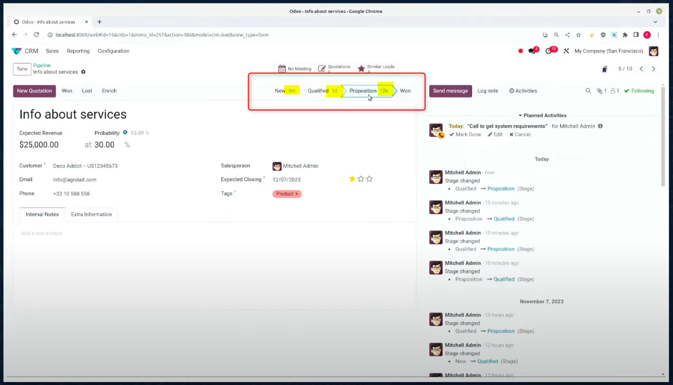673x385 pixels.
Task: Select the Proposition stage in status bar
Action: coord(369,91)
